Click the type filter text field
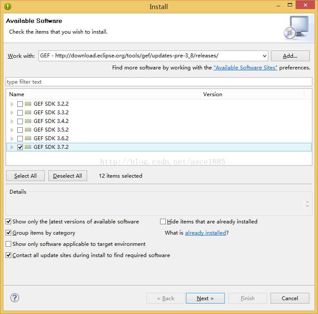318x314 pixels. [x=159, y=82]
